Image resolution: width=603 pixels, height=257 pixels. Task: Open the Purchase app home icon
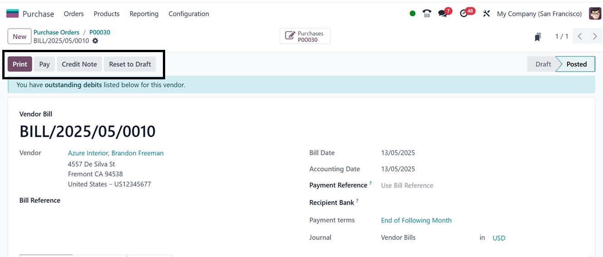tap(12, 14)
